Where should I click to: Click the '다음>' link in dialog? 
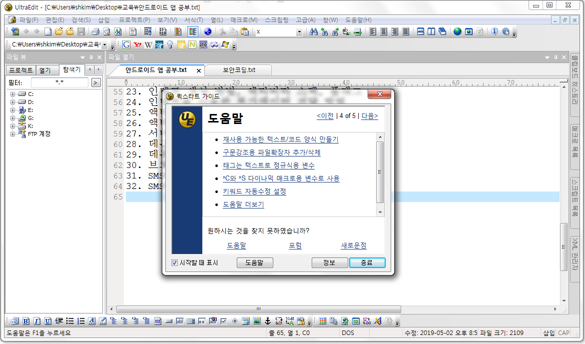click(369, 116)
